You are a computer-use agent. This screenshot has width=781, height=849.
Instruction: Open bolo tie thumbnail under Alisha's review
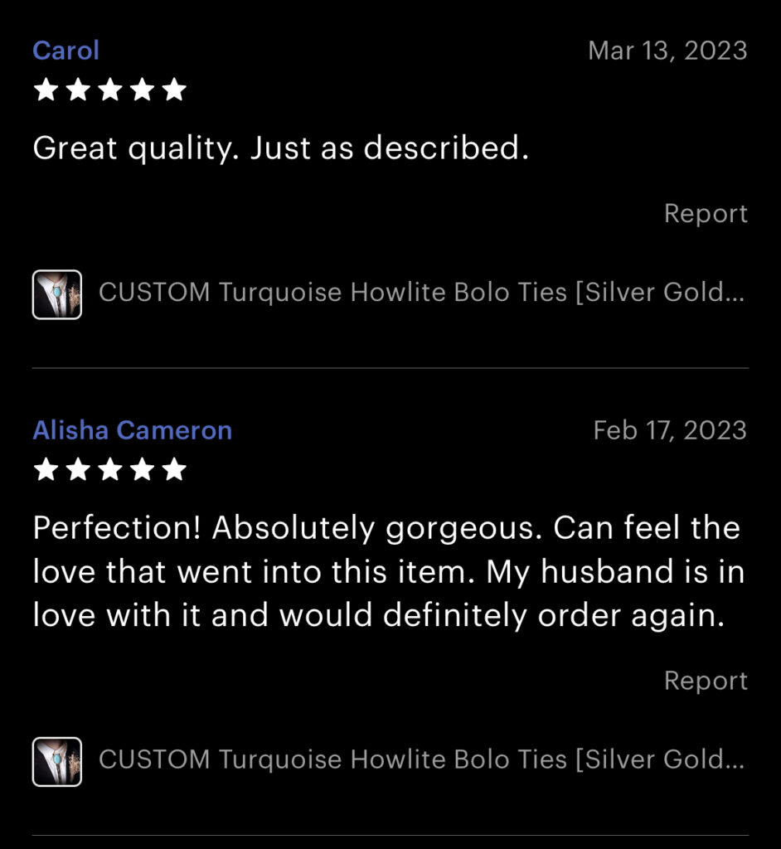click(57, 762)
